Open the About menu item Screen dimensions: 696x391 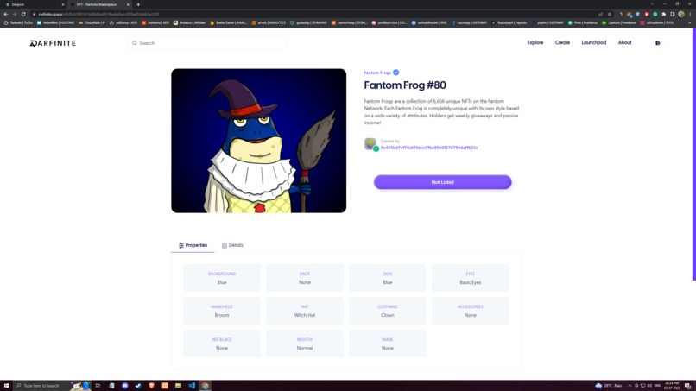(624, 42)
